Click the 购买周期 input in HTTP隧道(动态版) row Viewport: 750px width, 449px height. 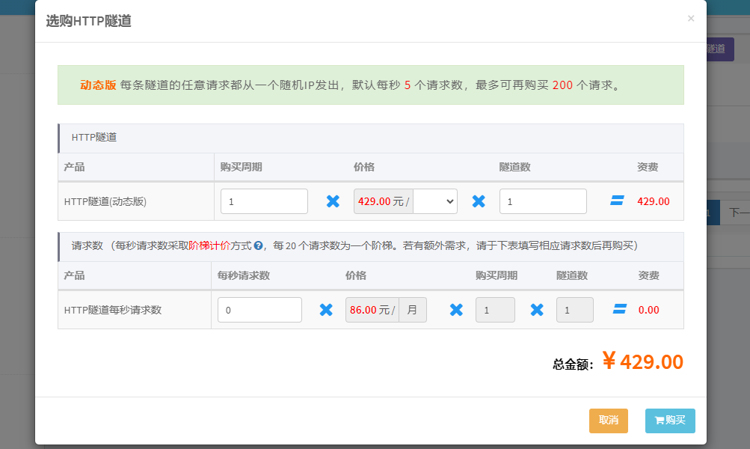(264, 201)
